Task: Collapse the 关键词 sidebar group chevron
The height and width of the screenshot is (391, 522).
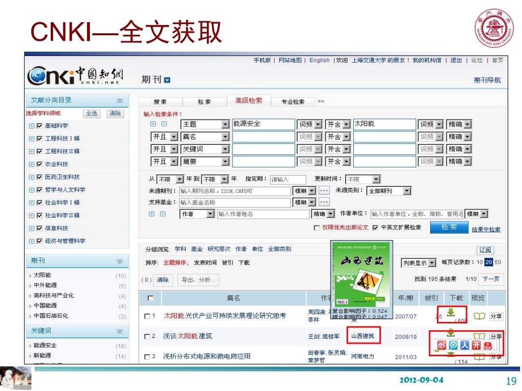Action: [x=120, y=331]
